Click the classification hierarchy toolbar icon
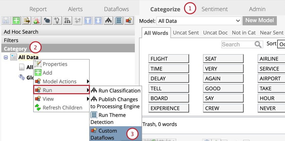 point(108,21)
